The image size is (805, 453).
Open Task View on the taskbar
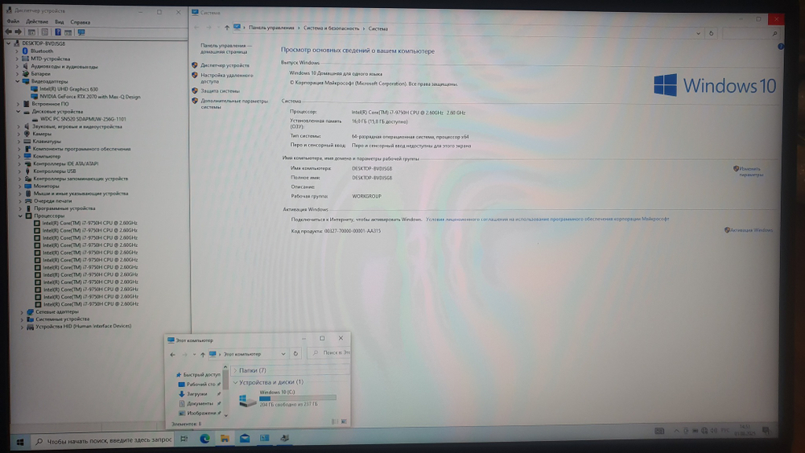[184, 439]
